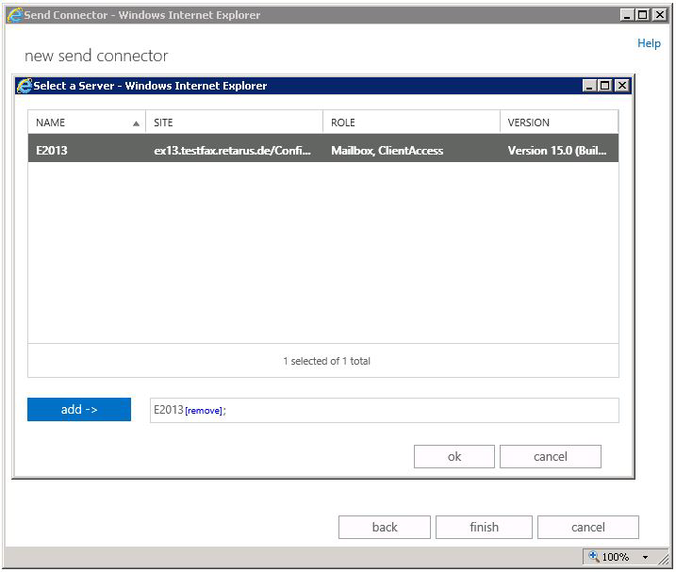Open the Help link

[x=649, y=43]
